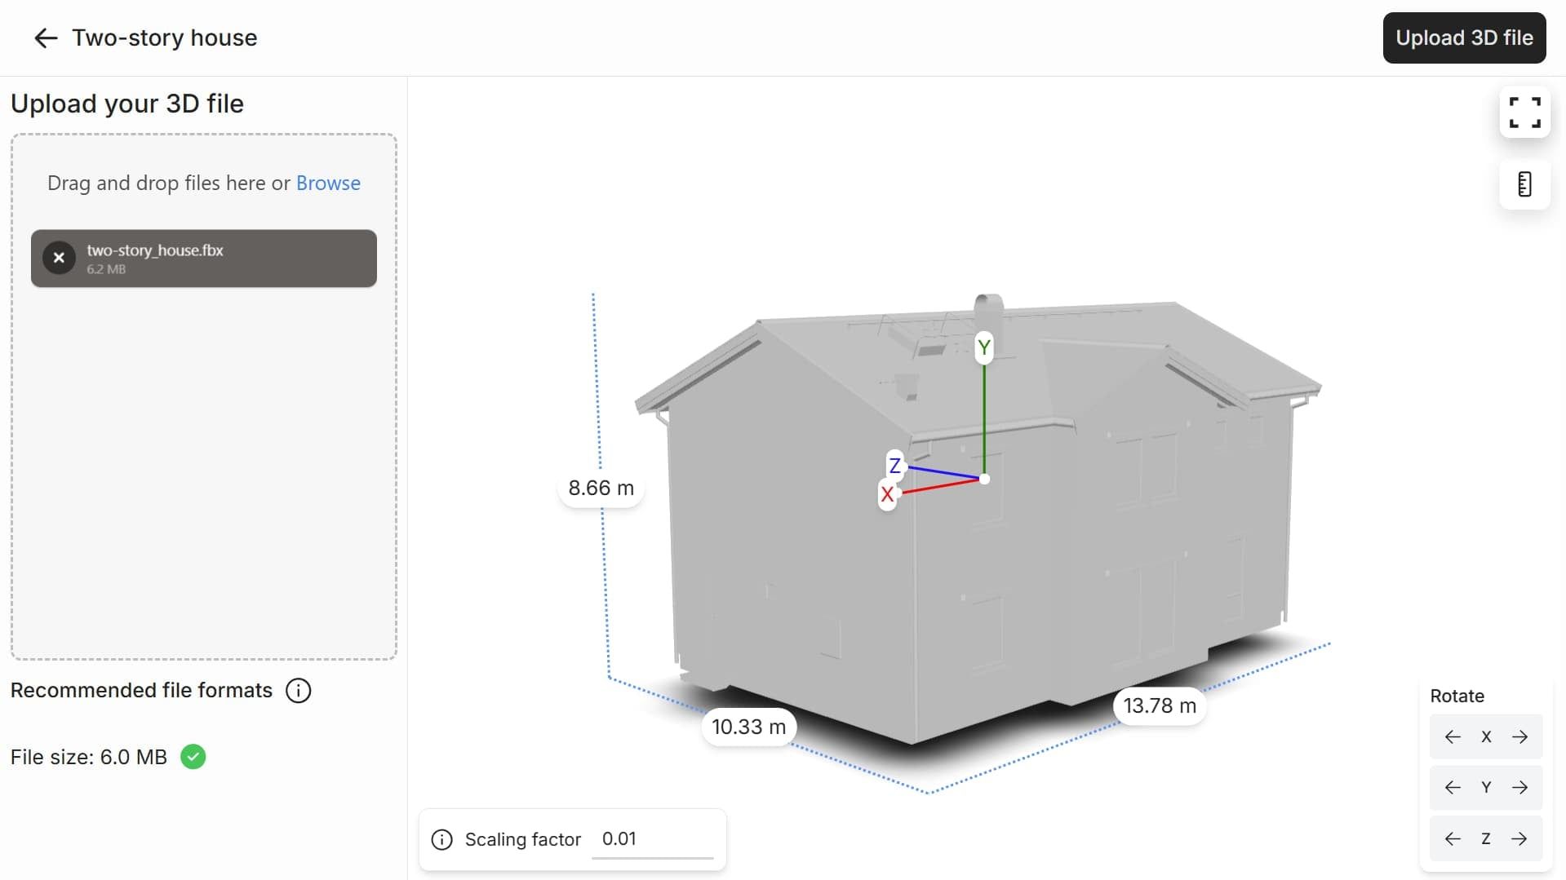
Task: Enter fullscreen view of the 3D model
Action: pos(1524,113)
